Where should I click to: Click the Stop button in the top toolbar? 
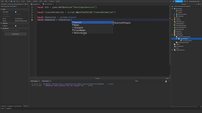(14, 1)
